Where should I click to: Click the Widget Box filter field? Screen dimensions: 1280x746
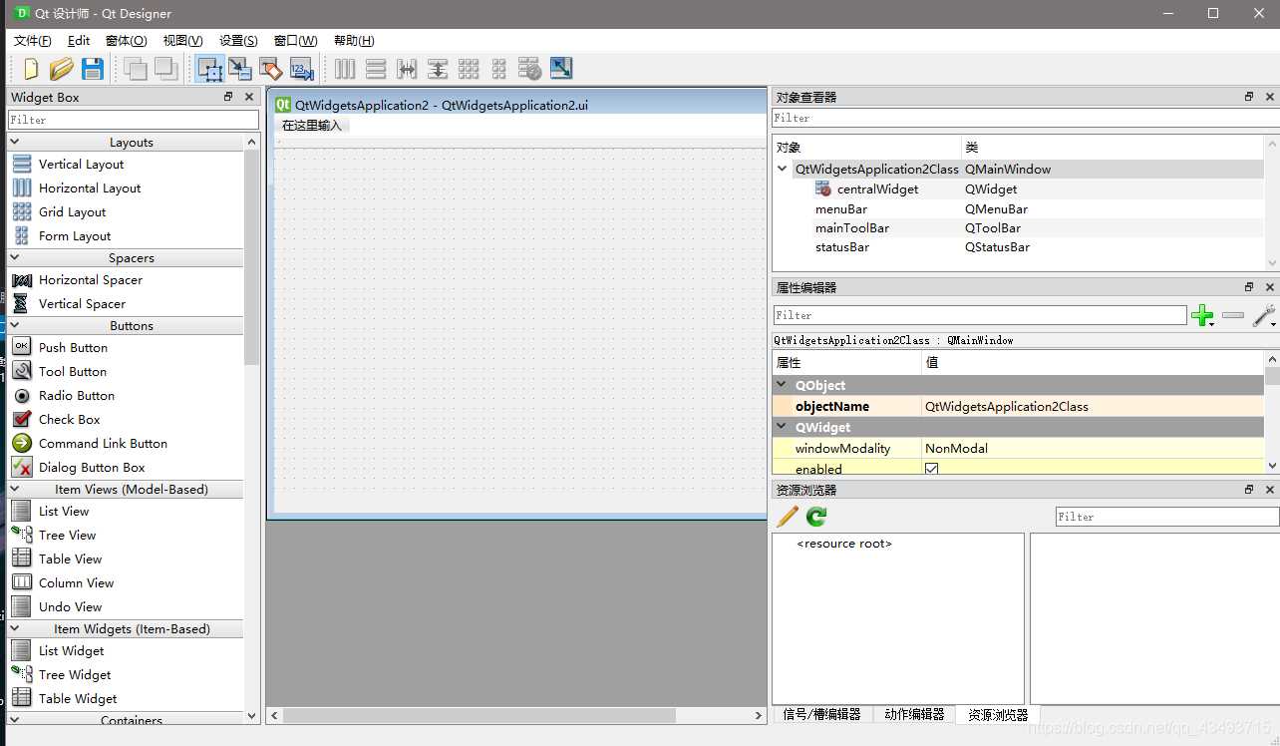(134, 120)
